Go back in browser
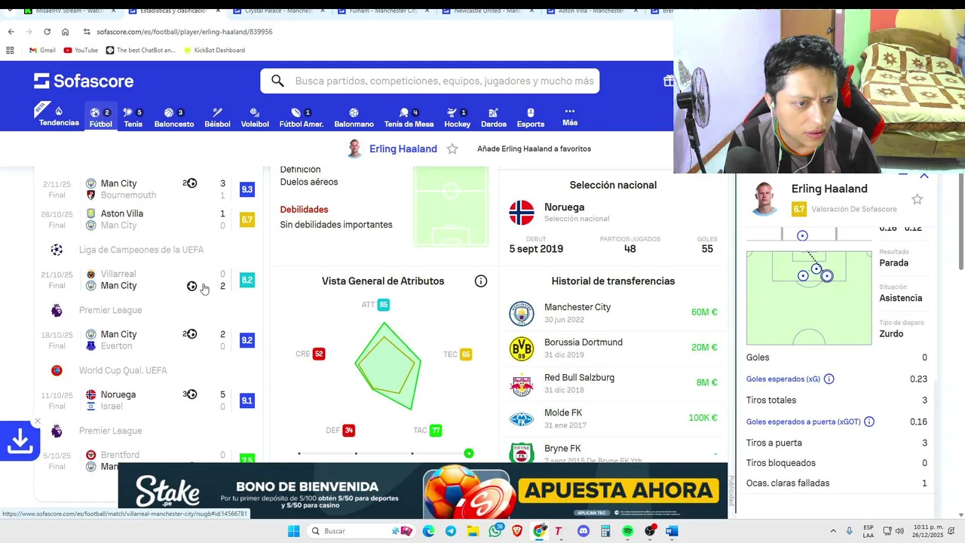This screenshot has width=965, height=543. click(x=11, y=32)
